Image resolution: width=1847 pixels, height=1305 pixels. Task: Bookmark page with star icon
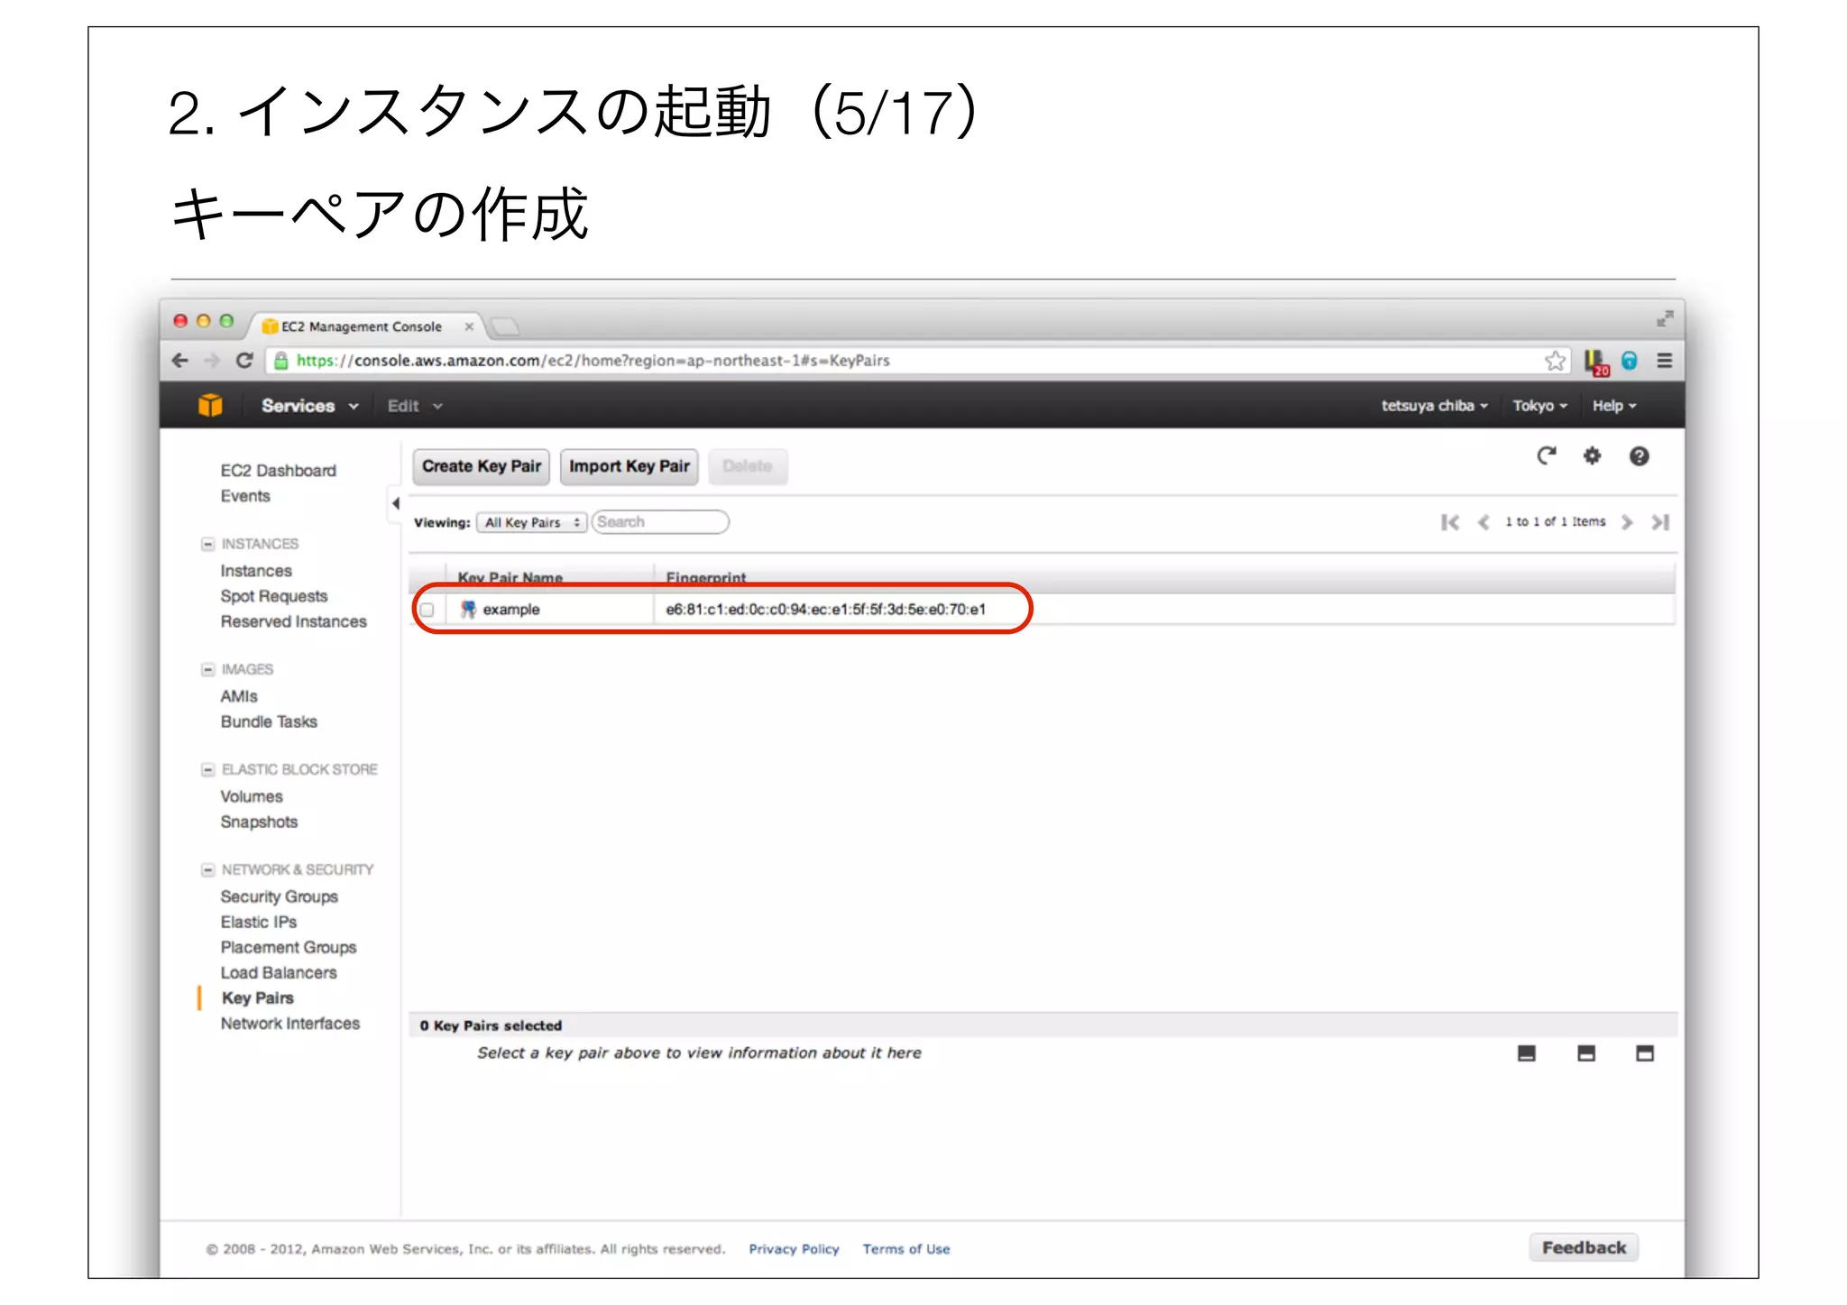point(1555,361)
